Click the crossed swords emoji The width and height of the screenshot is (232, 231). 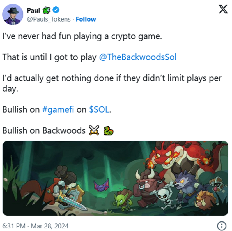point(94,130)
